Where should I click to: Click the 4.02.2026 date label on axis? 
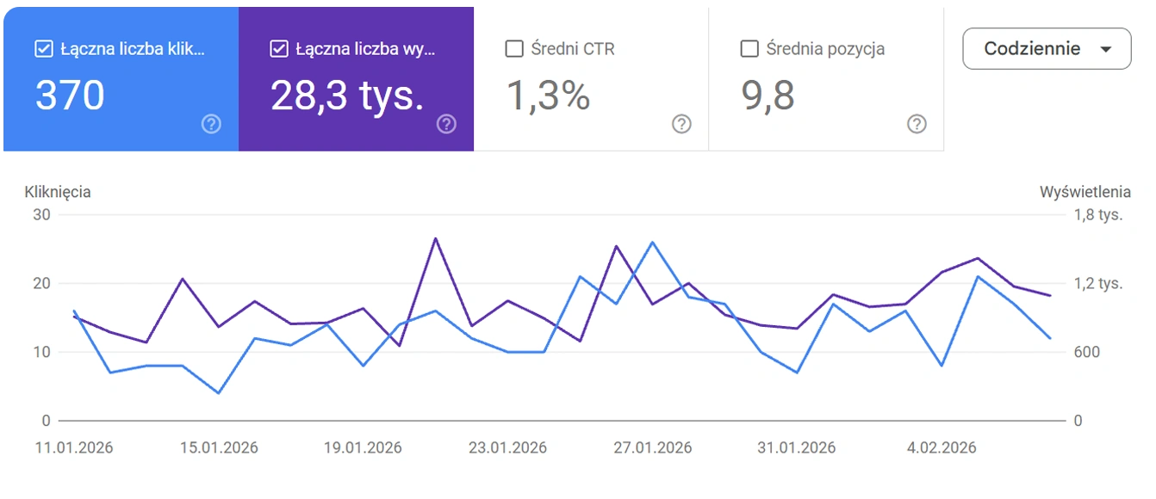[x=942, y=448]
